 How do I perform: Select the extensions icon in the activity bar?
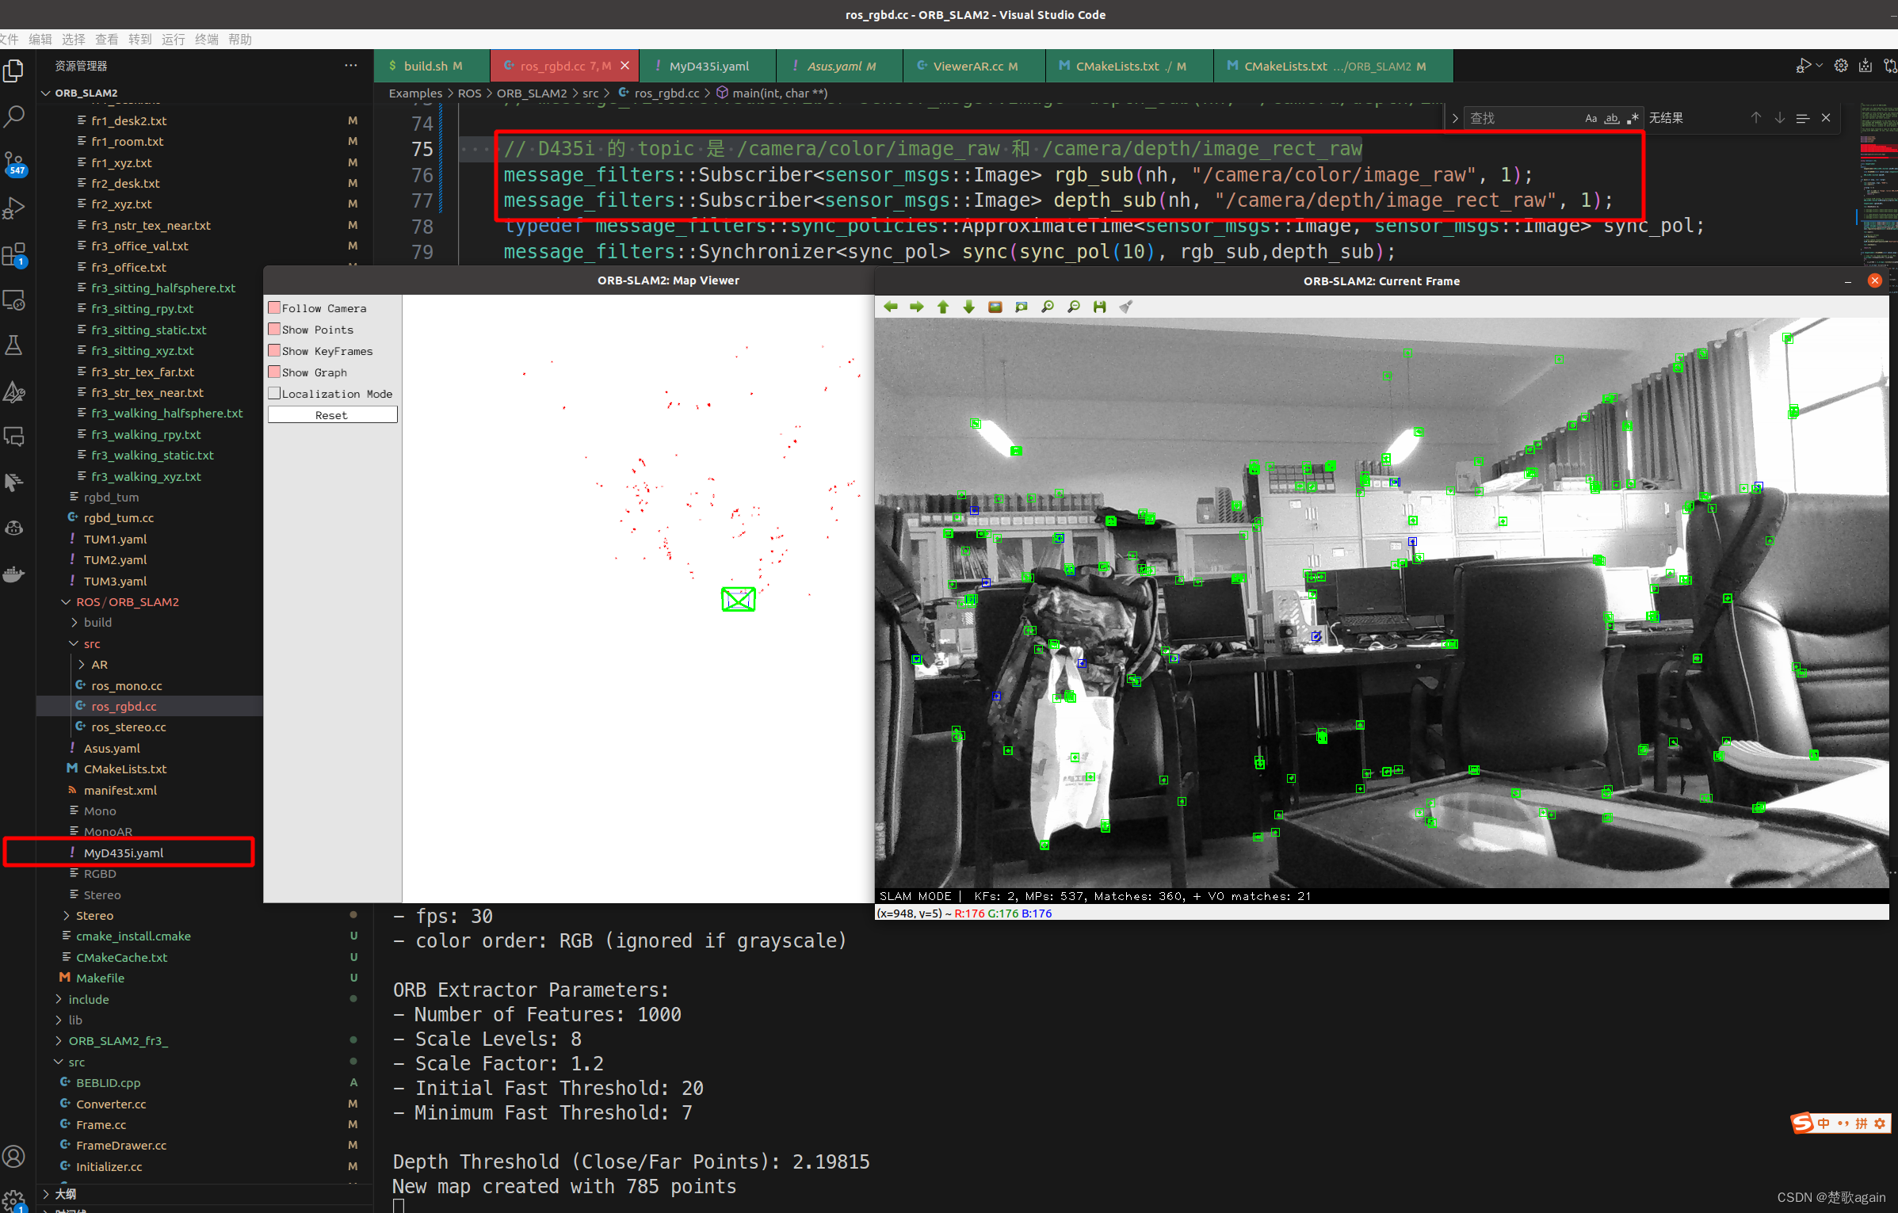(x=18, y=256)
